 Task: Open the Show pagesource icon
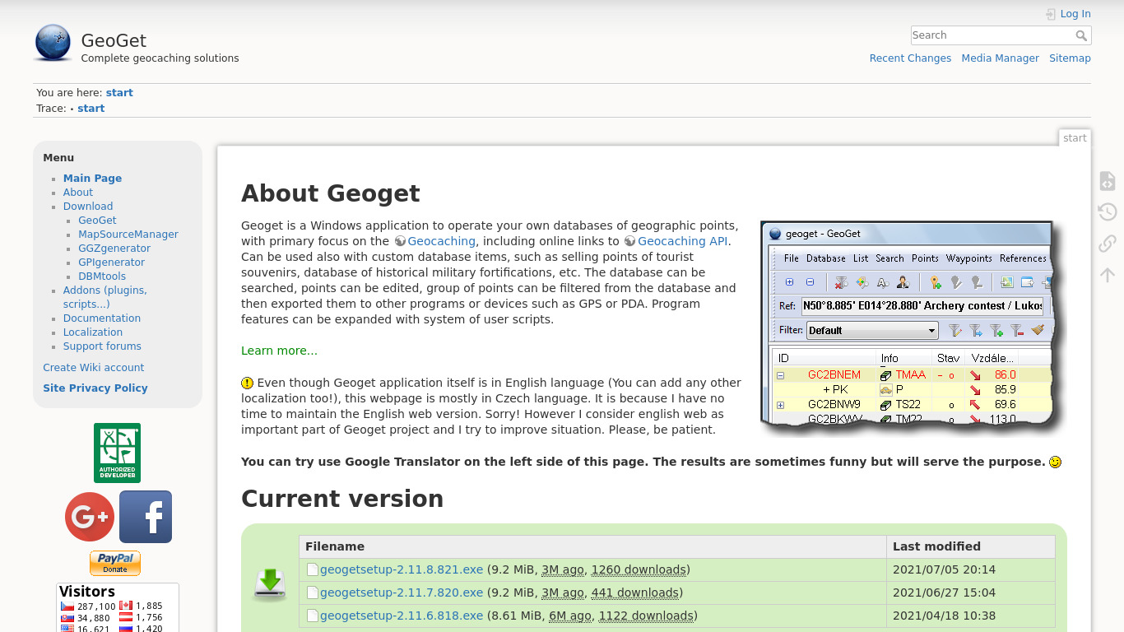pos(1108,181)
